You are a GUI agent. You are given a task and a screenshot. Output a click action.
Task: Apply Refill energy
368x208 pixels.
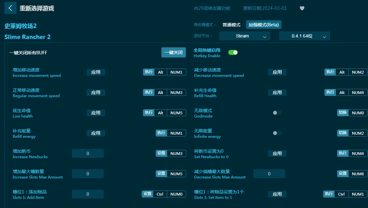click(96, 133)
